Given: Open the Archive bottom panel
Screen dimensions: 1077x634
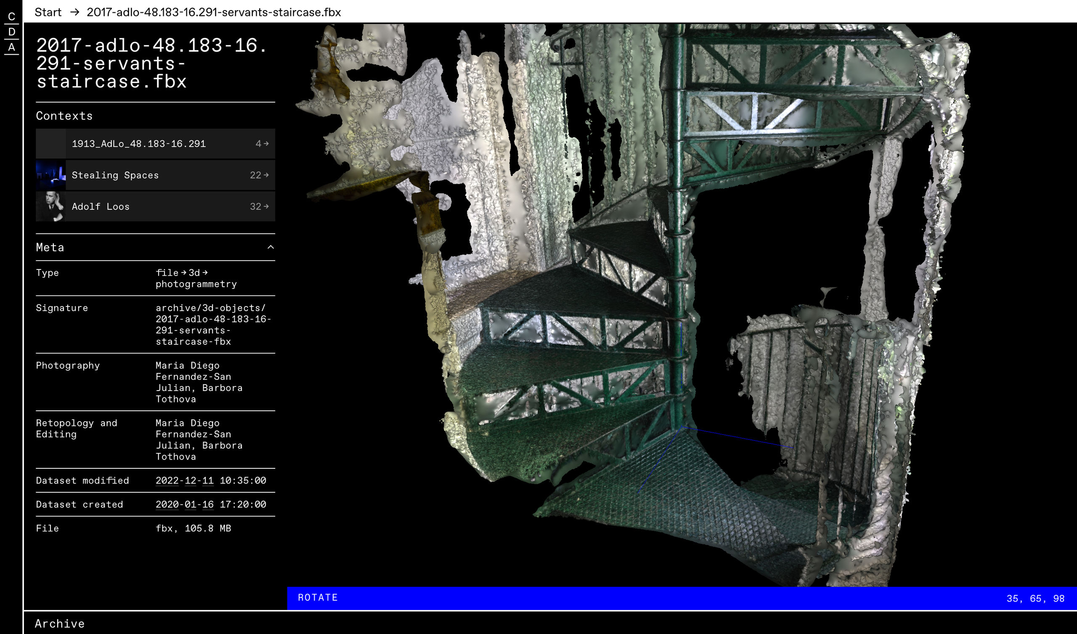Looking at the screenshot, I should coord(60,624).
